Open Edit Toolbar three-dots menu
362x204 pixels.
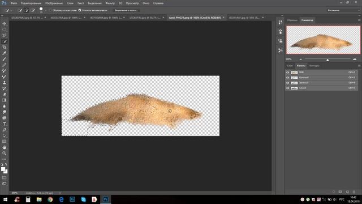pyautogui.click(x=4, y=159)
